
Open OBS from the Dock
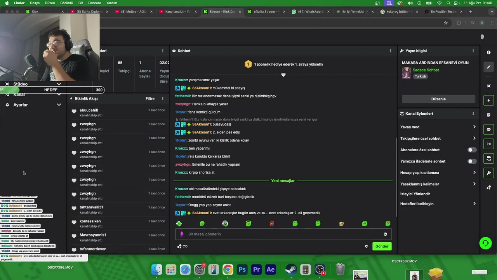(320, 269)
